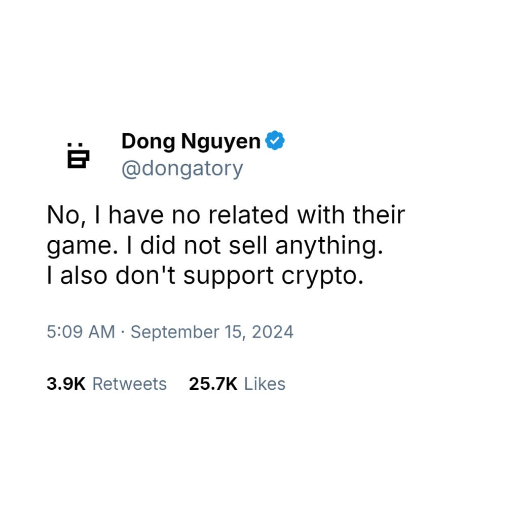Click the 25.7K like count number

pos(213,384)
